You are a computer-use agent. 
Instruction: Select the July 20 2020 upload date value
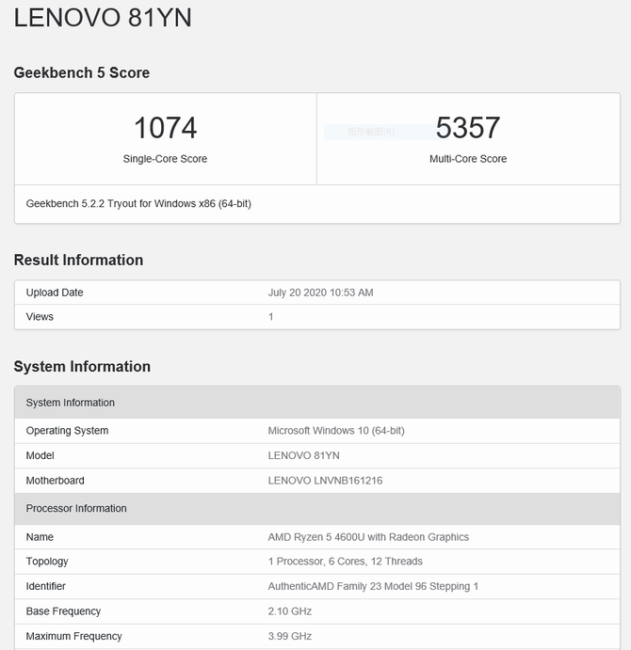click(320, 293)
